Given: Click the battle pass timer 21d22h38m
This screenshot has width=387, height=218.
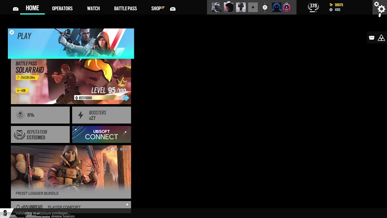Looking at the screenshot, I should [27, 78].
